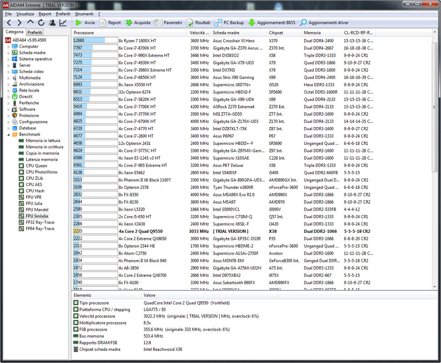Click the Forward navigation arrow
Image resolution: width=441 pixels, height=363 pixels.
(x=19, y=23)
